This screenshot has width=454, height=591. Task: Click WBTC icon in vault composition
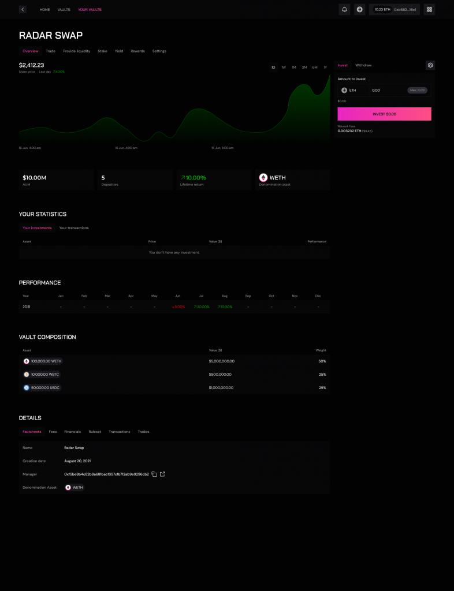(27, 374)
